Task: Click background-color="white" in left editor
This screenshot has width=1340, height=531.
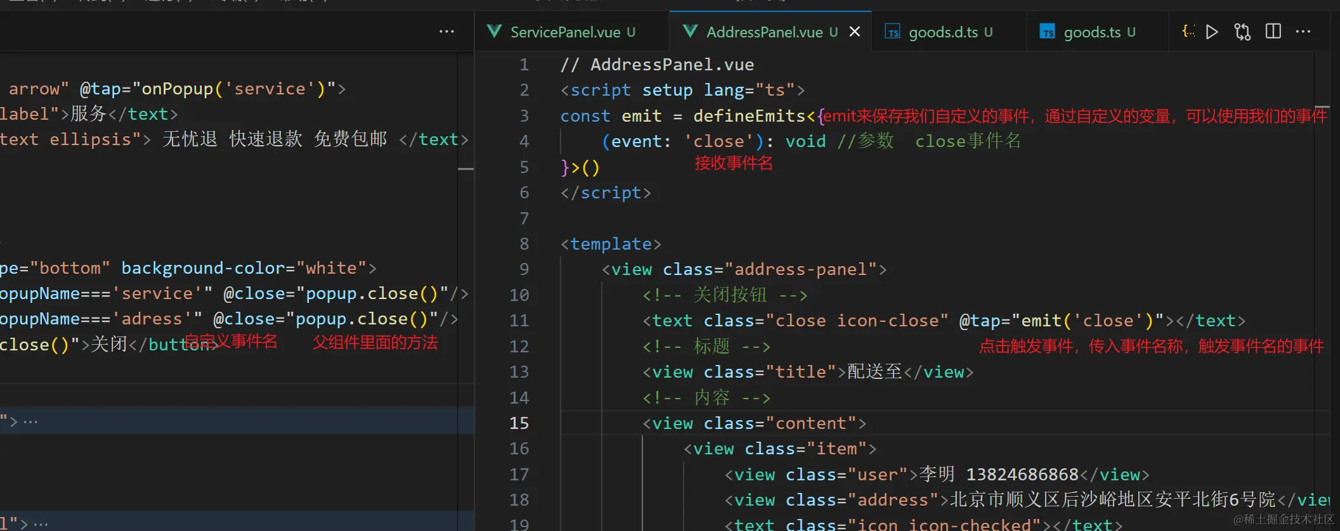Action: pyautogui.click(x=244, y=267)
